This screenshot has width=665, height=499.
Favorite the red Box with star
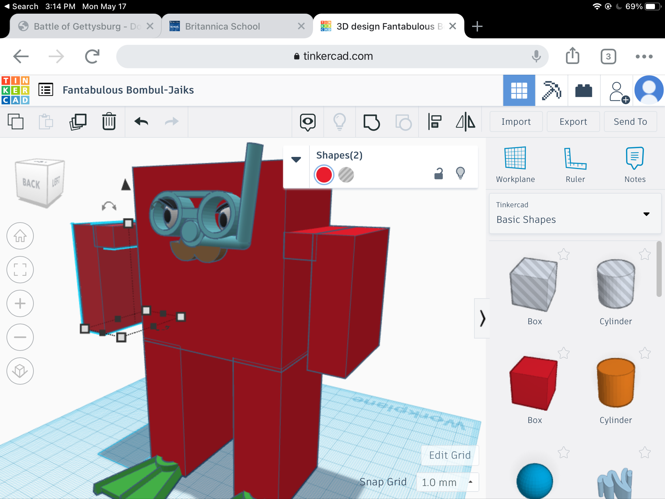coord(563,353)
